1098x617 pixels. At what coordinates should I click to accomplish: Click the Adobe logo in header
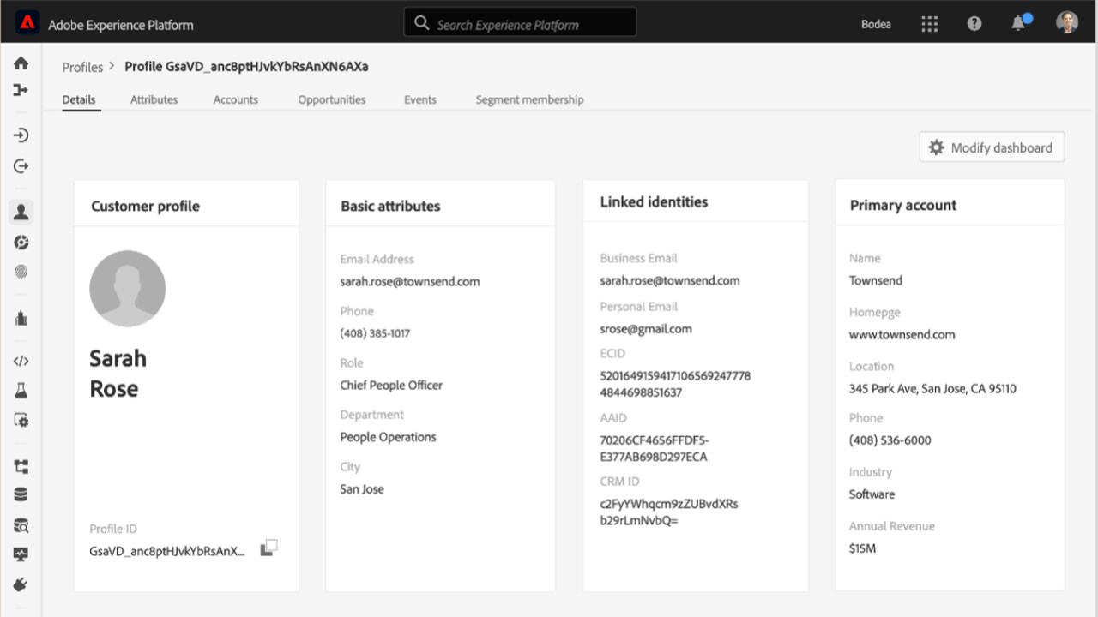[x=27, y=23]
